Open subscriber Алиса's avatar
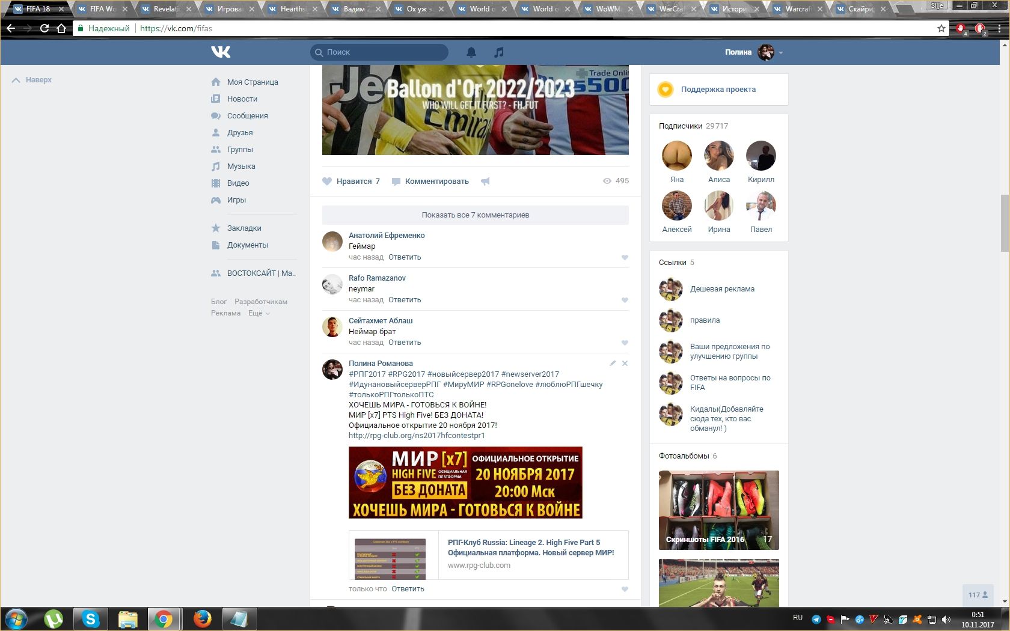 pyautogui.click(x=719, y=156)
